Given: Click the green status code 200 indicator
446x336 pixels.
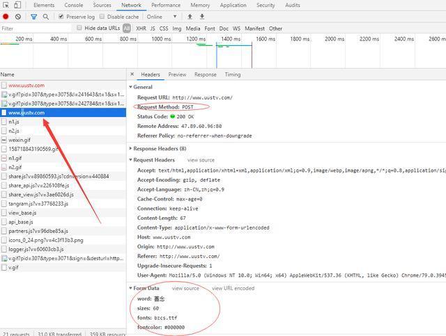Looking at the screenshot, I should point(172,116).
